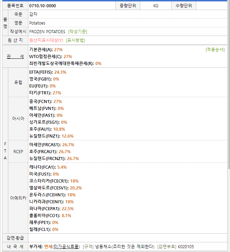Image resolution: width=230 pixels, height=252 pixels.
Task: Select the 뉴질랜드(FNZ1) 12.6% entry
Action: pos(51,136)
